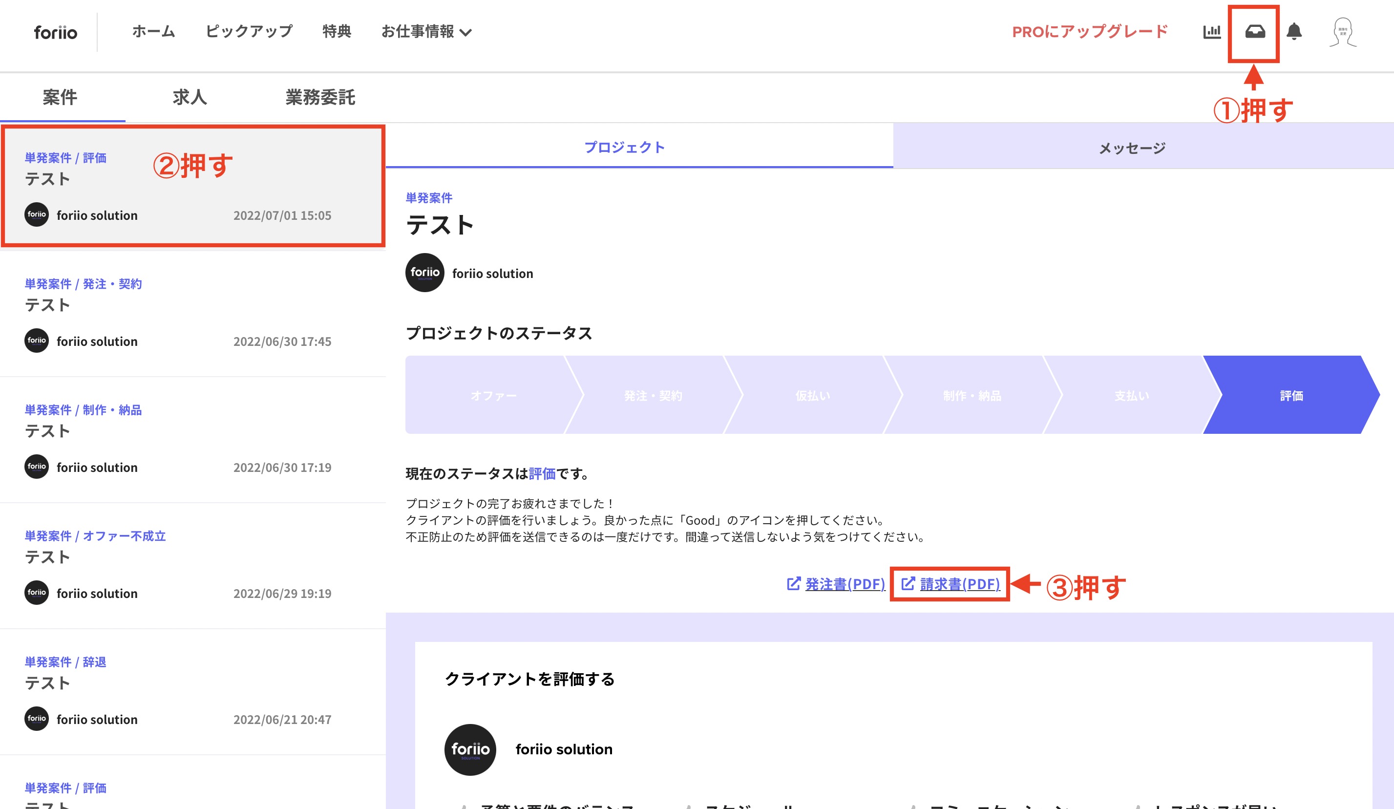Viewport: 1394px width, 809px height.
Task: Click external-link icon beside 発注書(PDF)
Action: (794, 583)
